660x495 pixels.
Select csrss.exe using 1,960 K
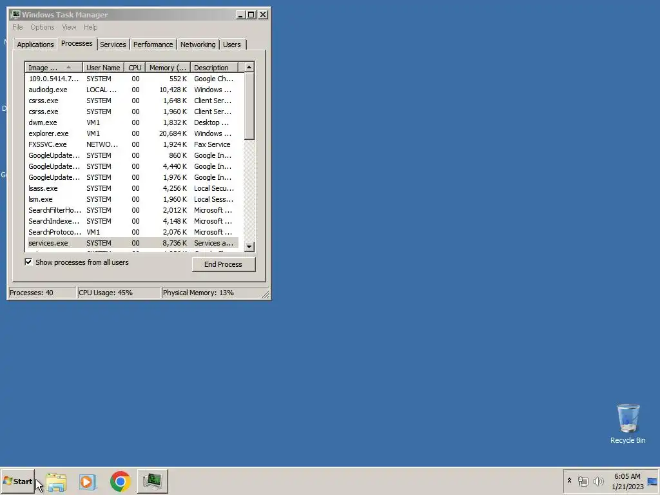click(133, 112)
